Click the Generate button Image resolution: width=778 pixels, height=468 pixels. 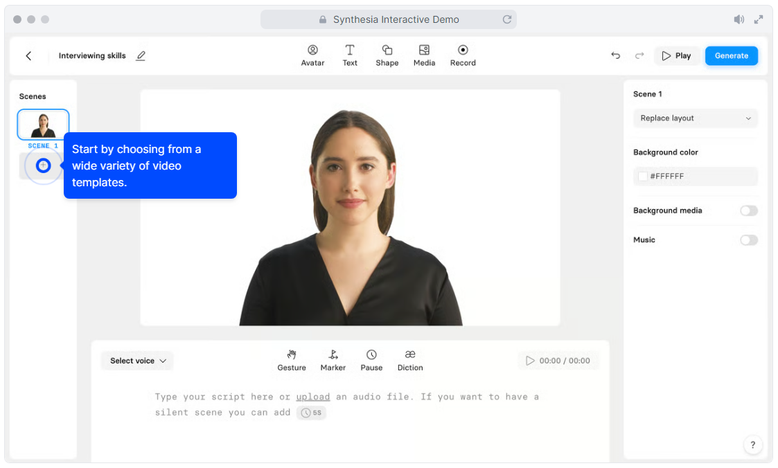pyautogui.click(x=731, y=56)
